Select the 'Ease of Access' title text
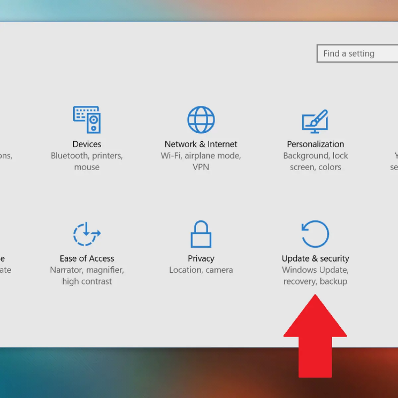The image size is (398, 398). click(x=87, y=258)
